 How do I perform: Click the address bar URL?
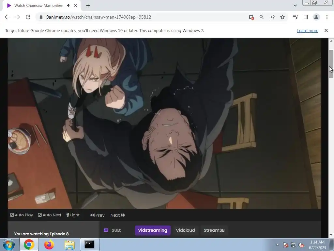99,17
